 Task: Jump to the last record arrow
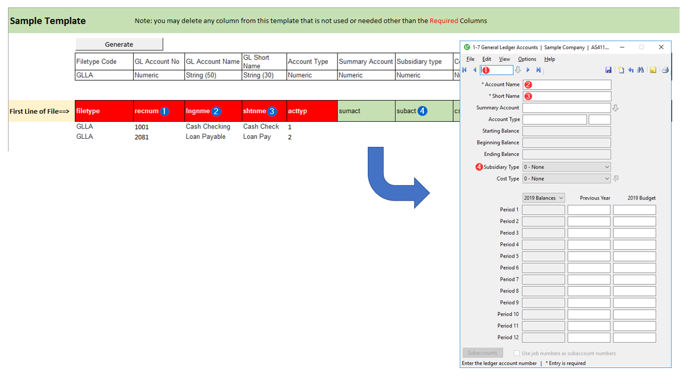point(539,70)
